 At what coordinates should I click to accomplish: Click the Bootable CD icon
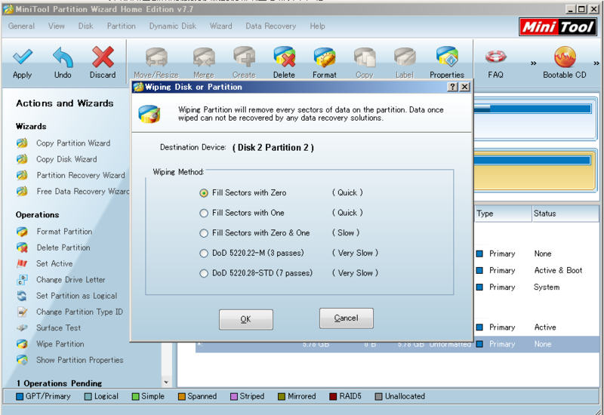point(565,57)
